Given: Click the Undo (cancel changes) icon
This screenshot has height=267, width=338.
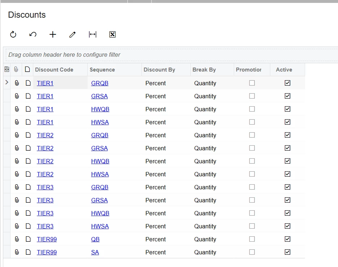Looking at the screenshot, I should point(33,34).
